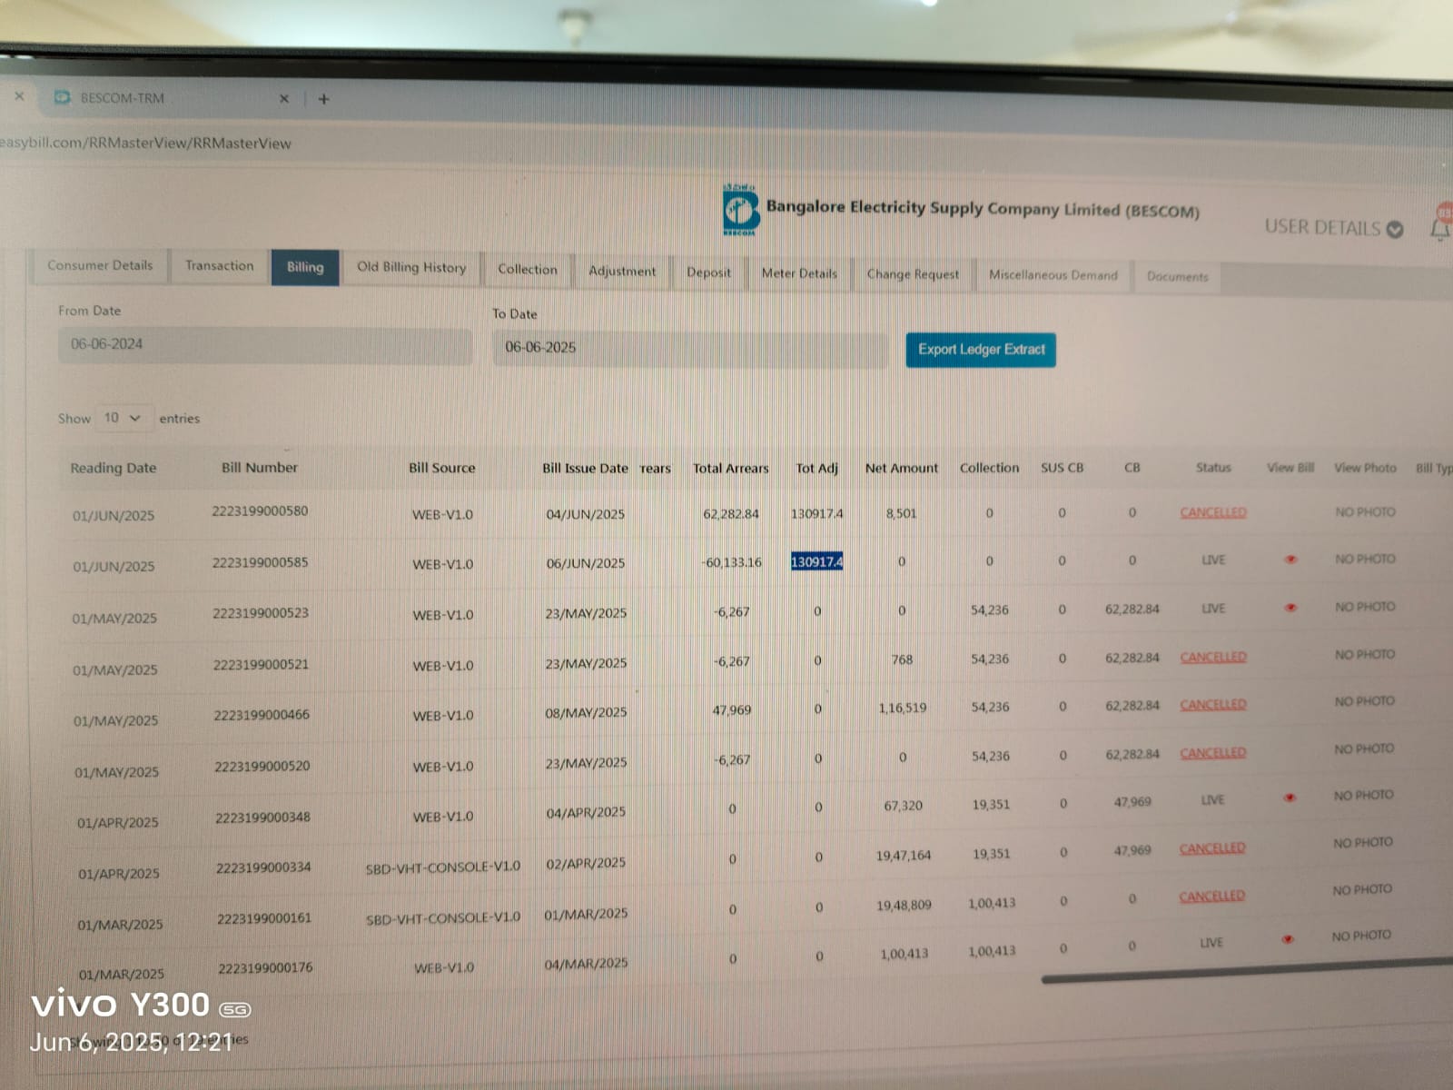The height and width of the screenshot is (1090, 1453).
Task: Click the Export Ledger Extract button
Action: click(x=981, y=350)
